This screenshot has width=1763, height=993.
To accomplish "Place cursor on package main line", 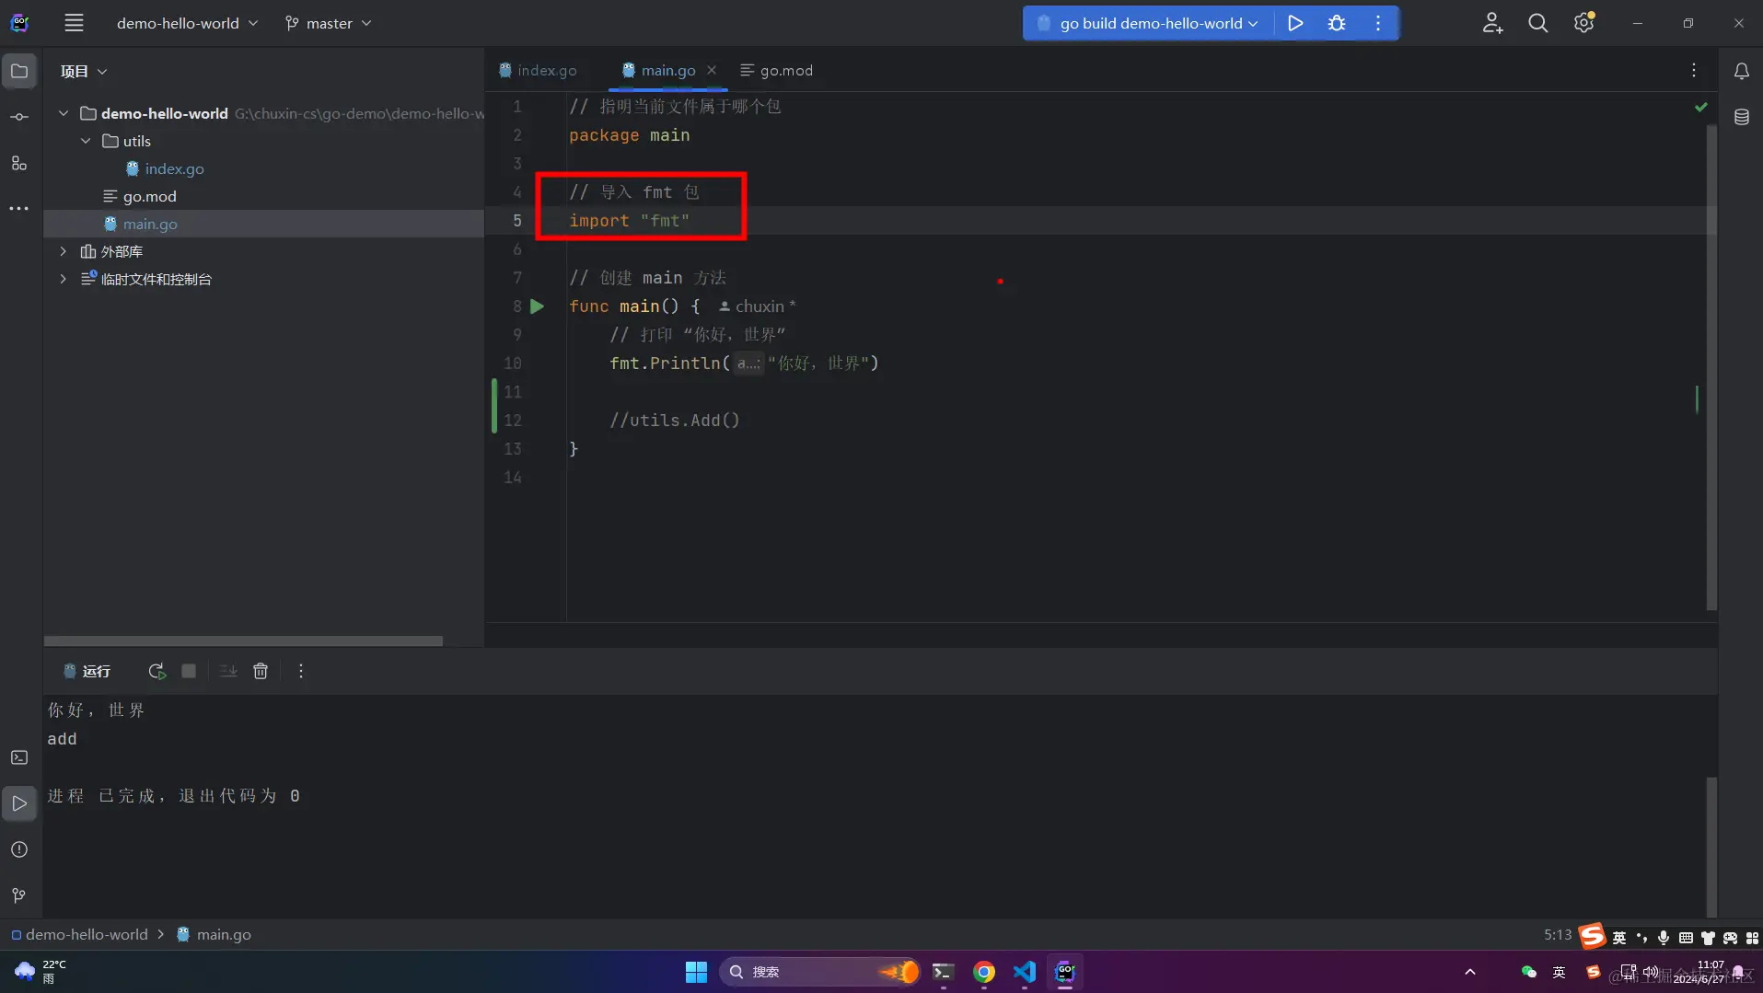I will 629,135.
